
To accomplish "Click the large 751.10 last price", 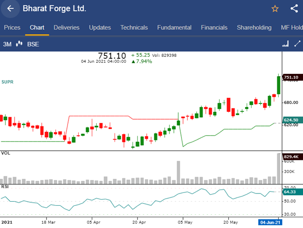I will (112, 56).
